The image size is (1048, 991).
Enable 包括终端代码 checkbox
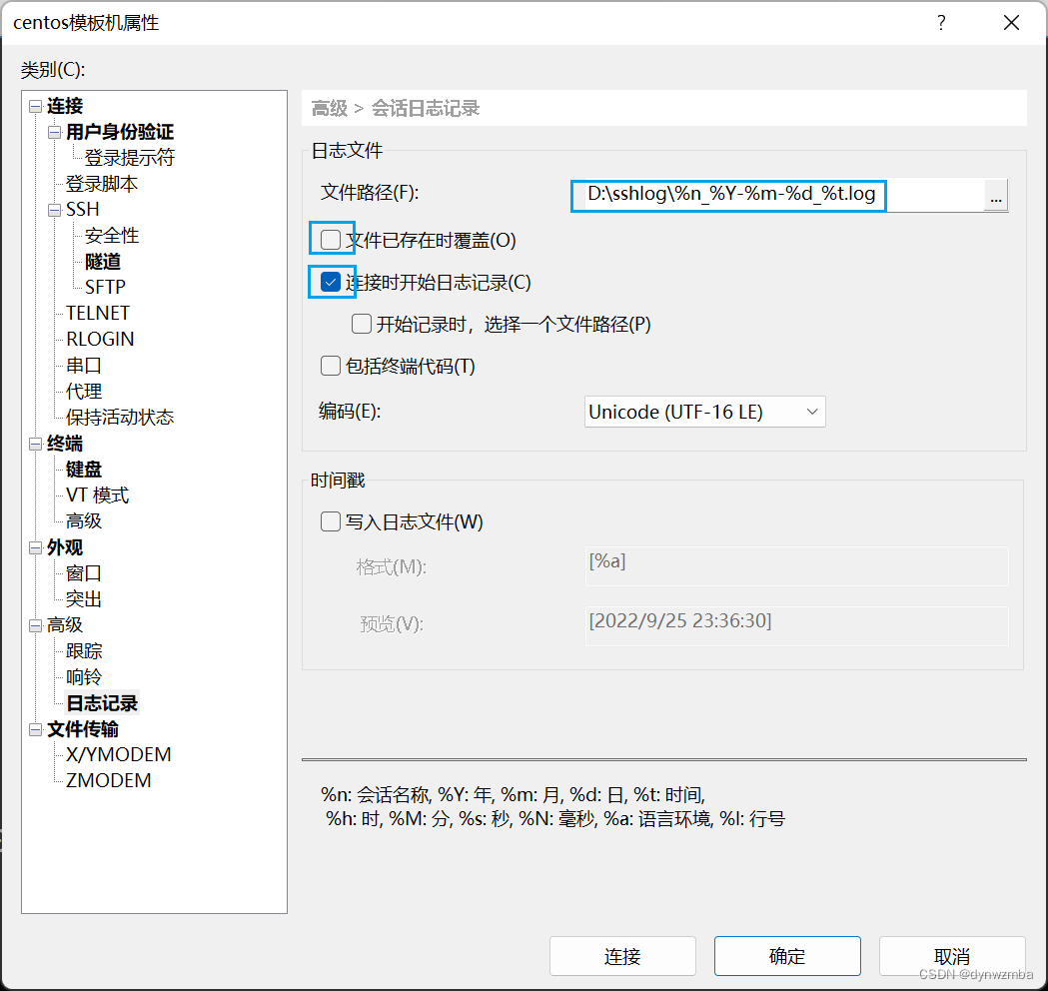[330, 367]
